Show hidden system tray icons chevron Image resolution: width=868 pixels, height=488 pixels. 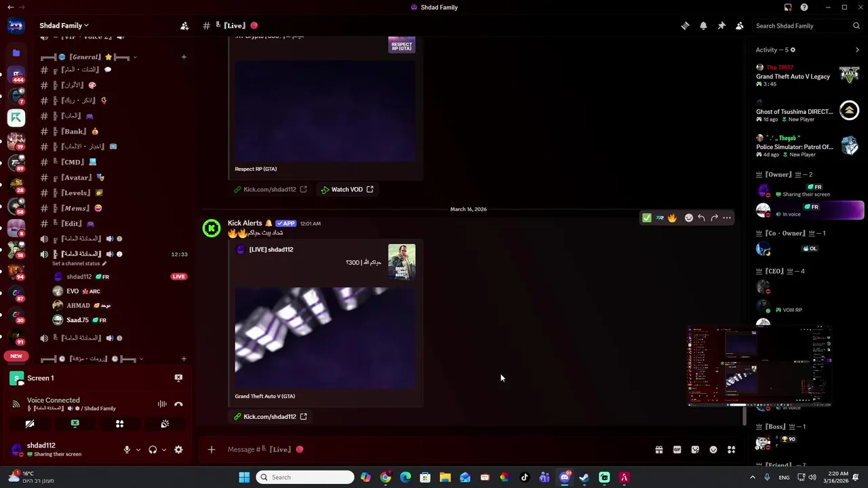(752, 477)
